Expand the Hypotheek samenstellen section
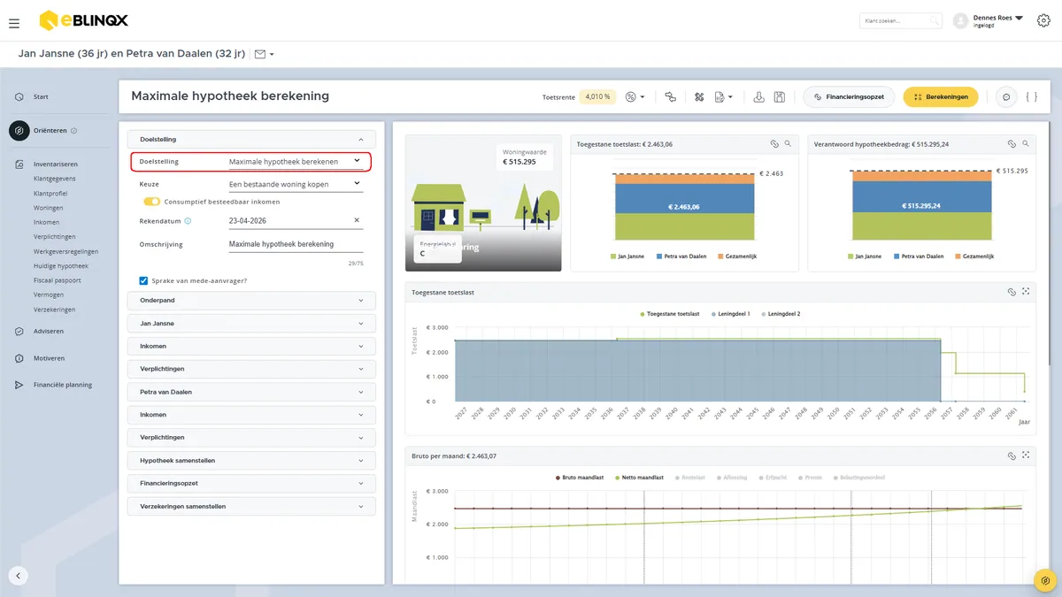Image resolution: width=1062 pixels, height=597 pixels. coord(252,461)
